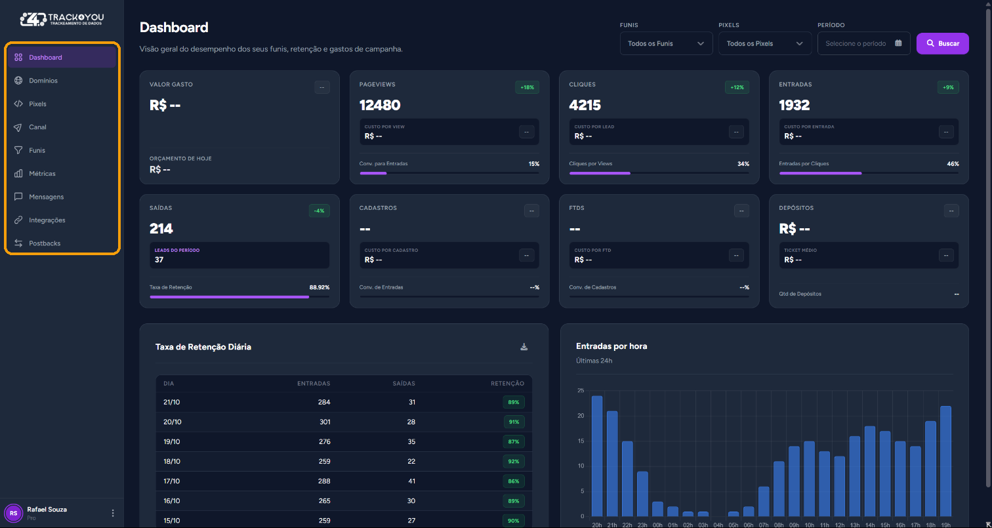Open the calendar icon in Período field
Image resolution: width=992 pixels, height=528 pixels.
[x=898, y=43]
